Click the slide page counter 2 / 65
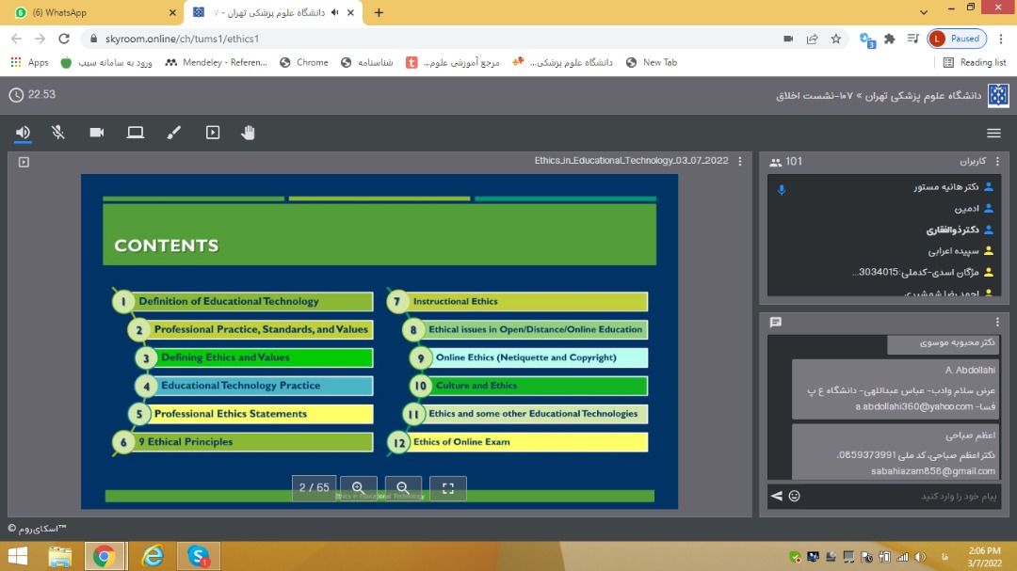The height and width of the screenshot is (571, 1017). (x=315, y=488)
